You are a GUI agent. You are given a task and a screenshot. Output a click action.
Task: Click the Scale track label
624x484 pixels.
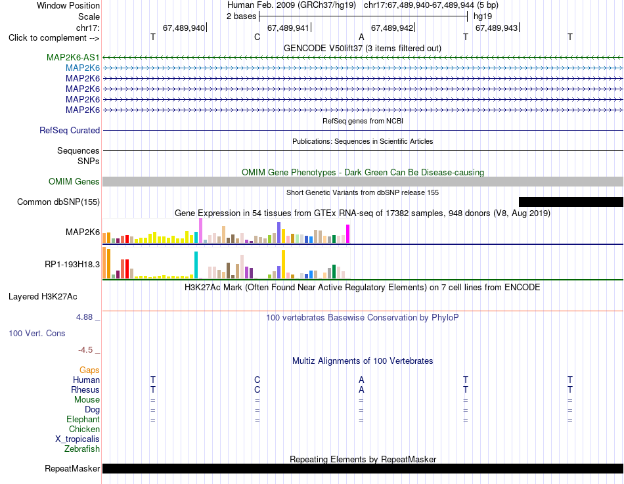coord(89,16)
